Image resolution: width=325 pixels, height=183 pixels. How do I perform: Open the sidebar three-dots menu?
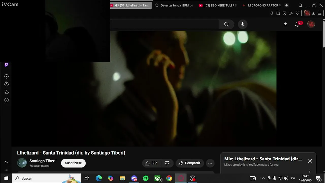click(6, 170)
